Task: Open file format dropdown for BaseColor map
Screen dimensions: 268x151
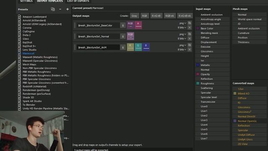Action: tap(183, 23)
